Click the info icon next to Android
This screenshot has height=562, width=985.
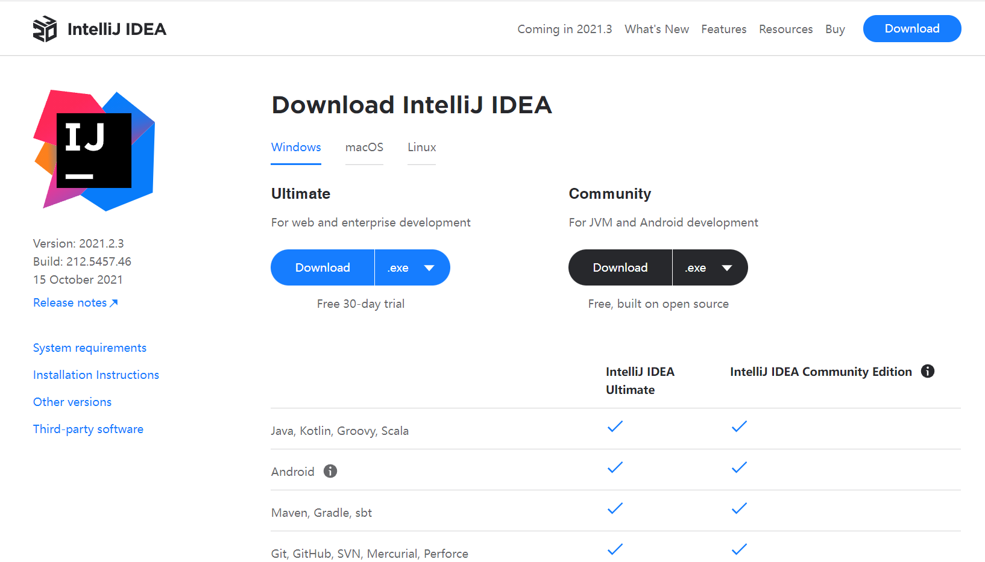pyautogui.click(x=330, y=471)
